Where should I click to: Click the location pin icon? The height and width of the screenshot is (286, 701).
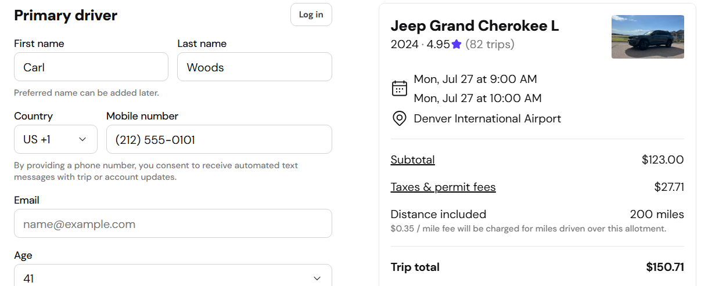coord(399,119)
